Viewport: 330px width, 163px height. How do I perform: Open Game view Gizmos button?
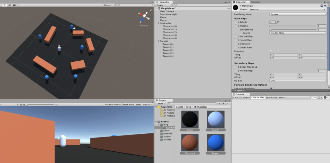pos(147,104)
